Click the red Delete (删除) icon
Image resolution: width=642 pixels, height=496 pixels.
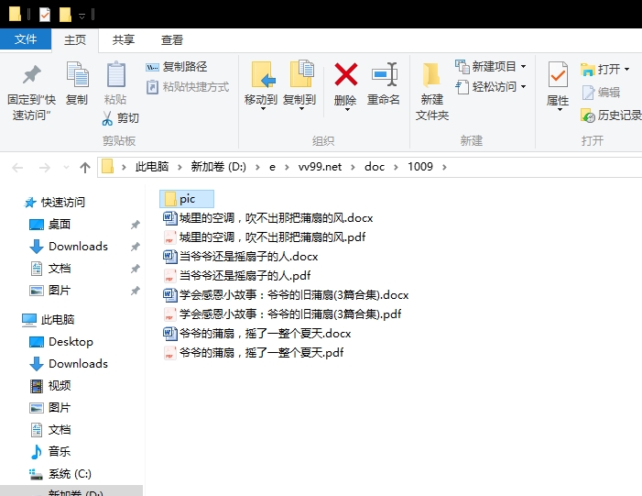[346, 74]
